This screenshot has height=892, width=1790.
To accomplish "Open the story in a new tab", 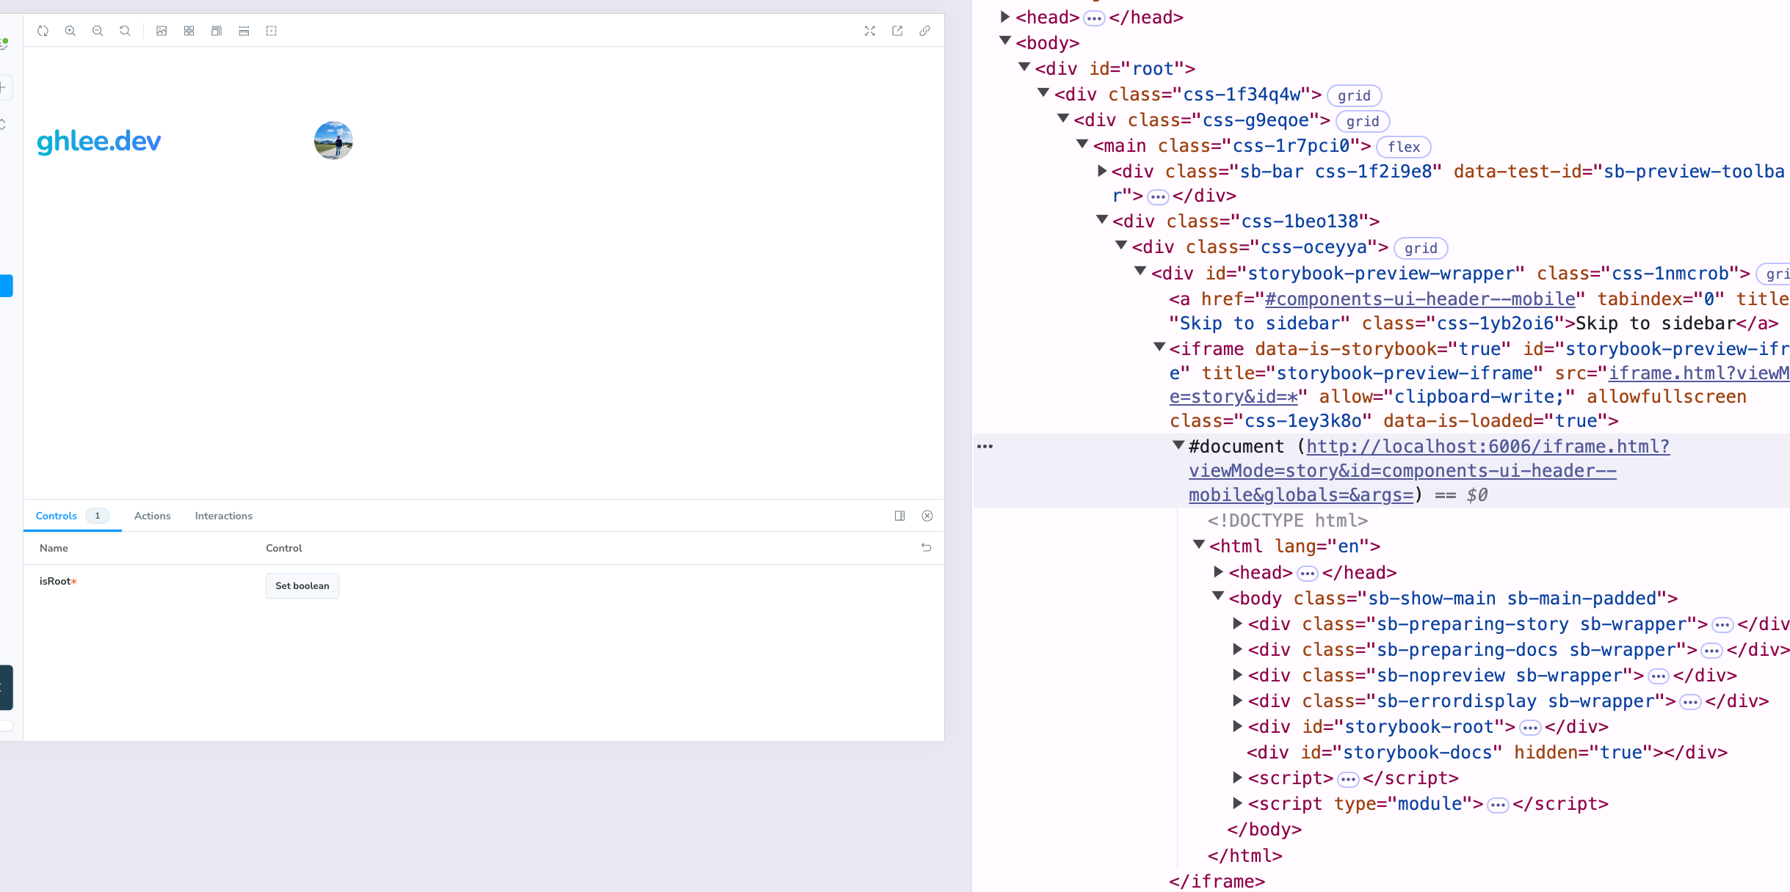I will tap(897, 31).
